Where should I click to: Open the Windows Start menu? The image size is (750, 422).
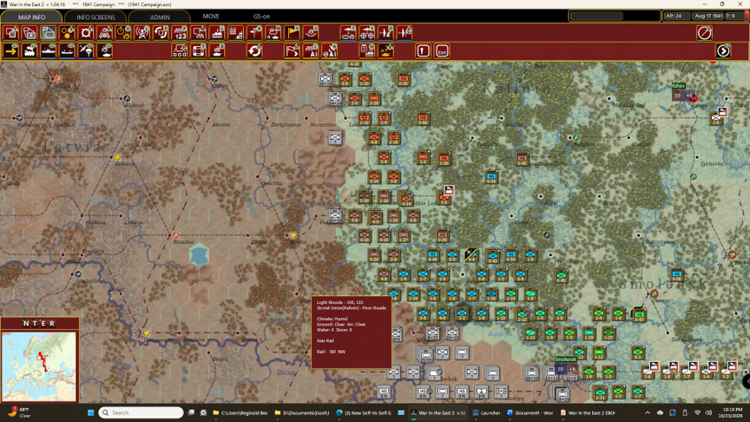pyautogui.click(x=90, y=412)
